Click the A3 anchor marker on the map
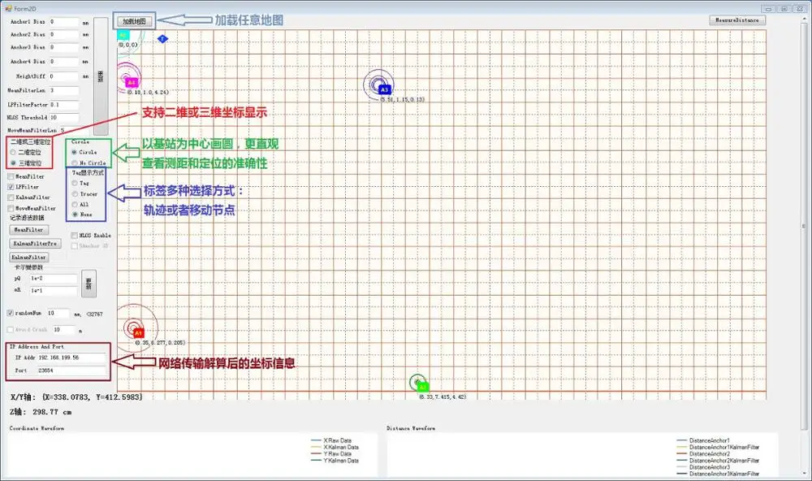812x481 pixels. pyautogui.click(x=384, y=89)
